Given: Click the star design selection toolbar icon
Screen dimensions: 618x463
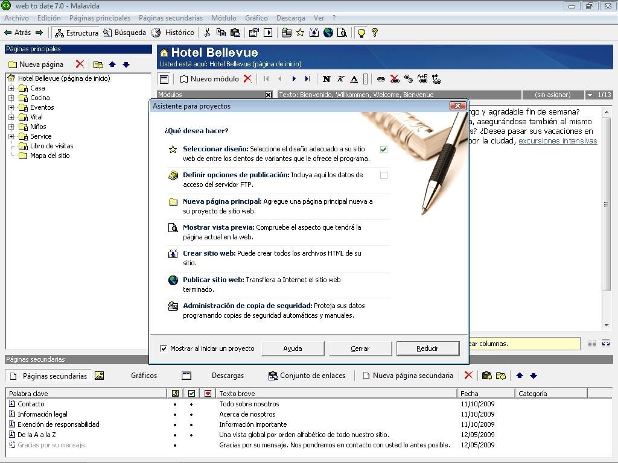Looking at the screenshot, I should (x=301, y=33).
